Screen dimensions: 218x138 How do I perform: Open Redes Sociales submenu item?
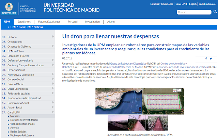click(x=18, y=132)
